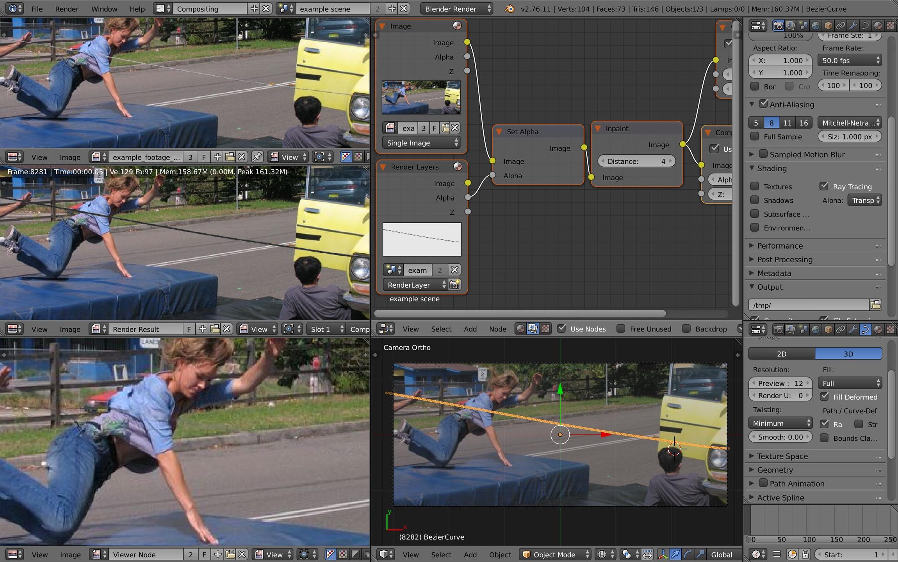The image size is (898, 562).
Task: Open the Modifiers wrench tab
Action: click(x=853, y=26)
